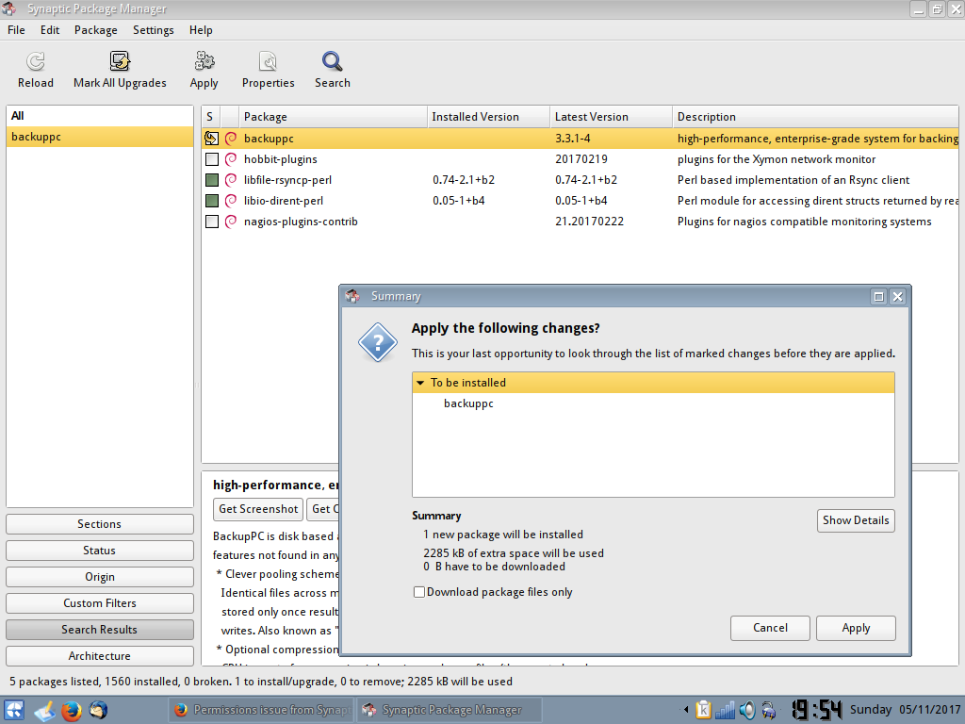Click the Reload toolbar icon
The width and height of the screenshot is (965, 724).
35,61
